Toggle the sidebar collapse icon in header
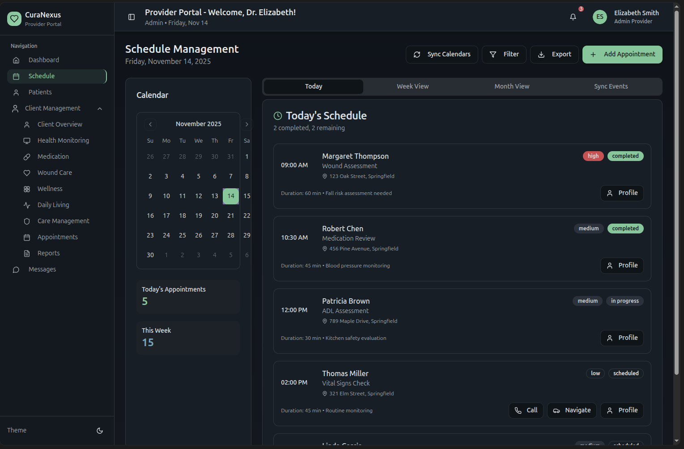This screenshot has width=684, height=449. [x=131, y=17]
